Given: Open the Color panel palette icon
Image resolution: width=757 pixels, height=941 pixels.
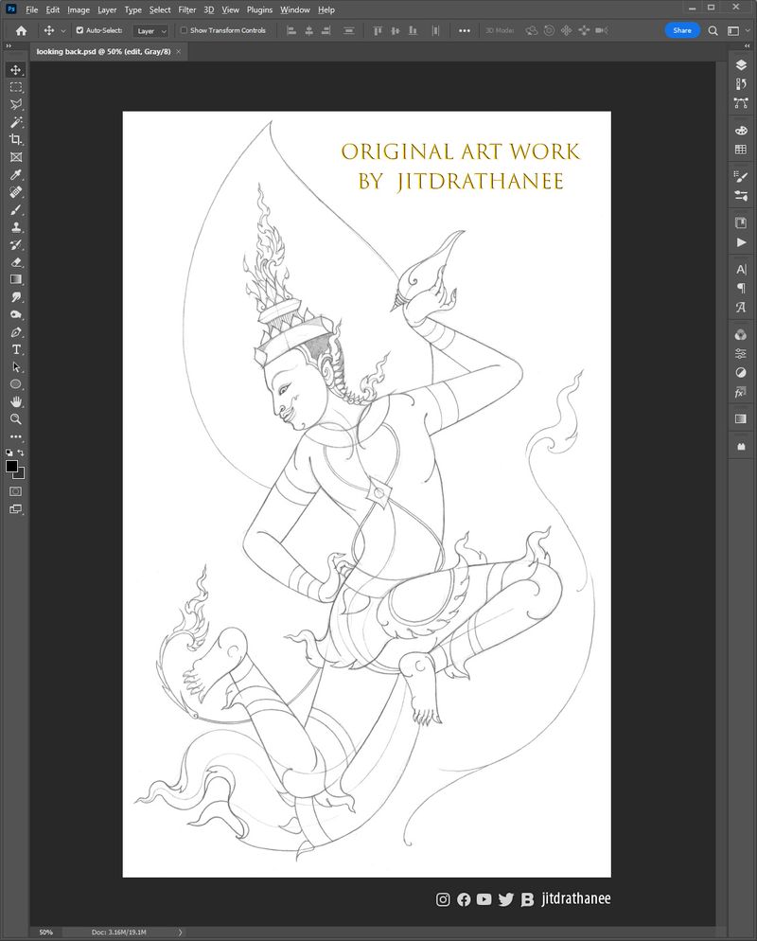Looking at the screenshot, I should 741,131.
